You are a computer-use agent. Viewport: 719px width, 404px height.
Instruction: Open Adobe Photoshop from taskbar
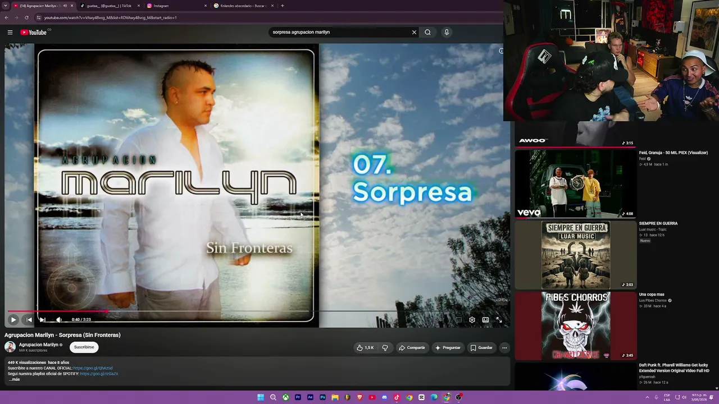322,397
